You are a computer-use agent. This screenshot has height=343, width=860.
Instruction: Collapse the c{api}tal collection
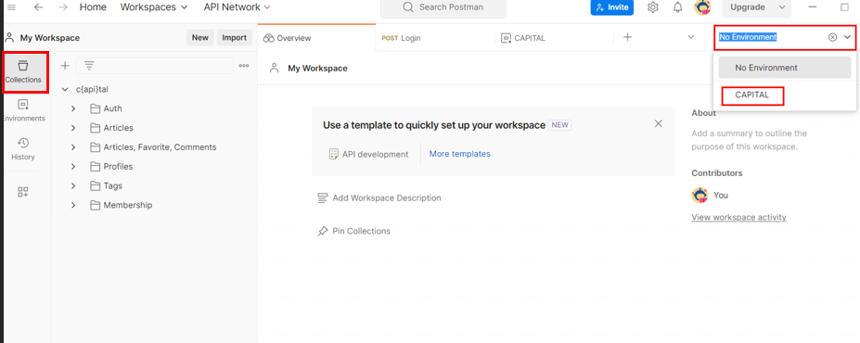65,89
